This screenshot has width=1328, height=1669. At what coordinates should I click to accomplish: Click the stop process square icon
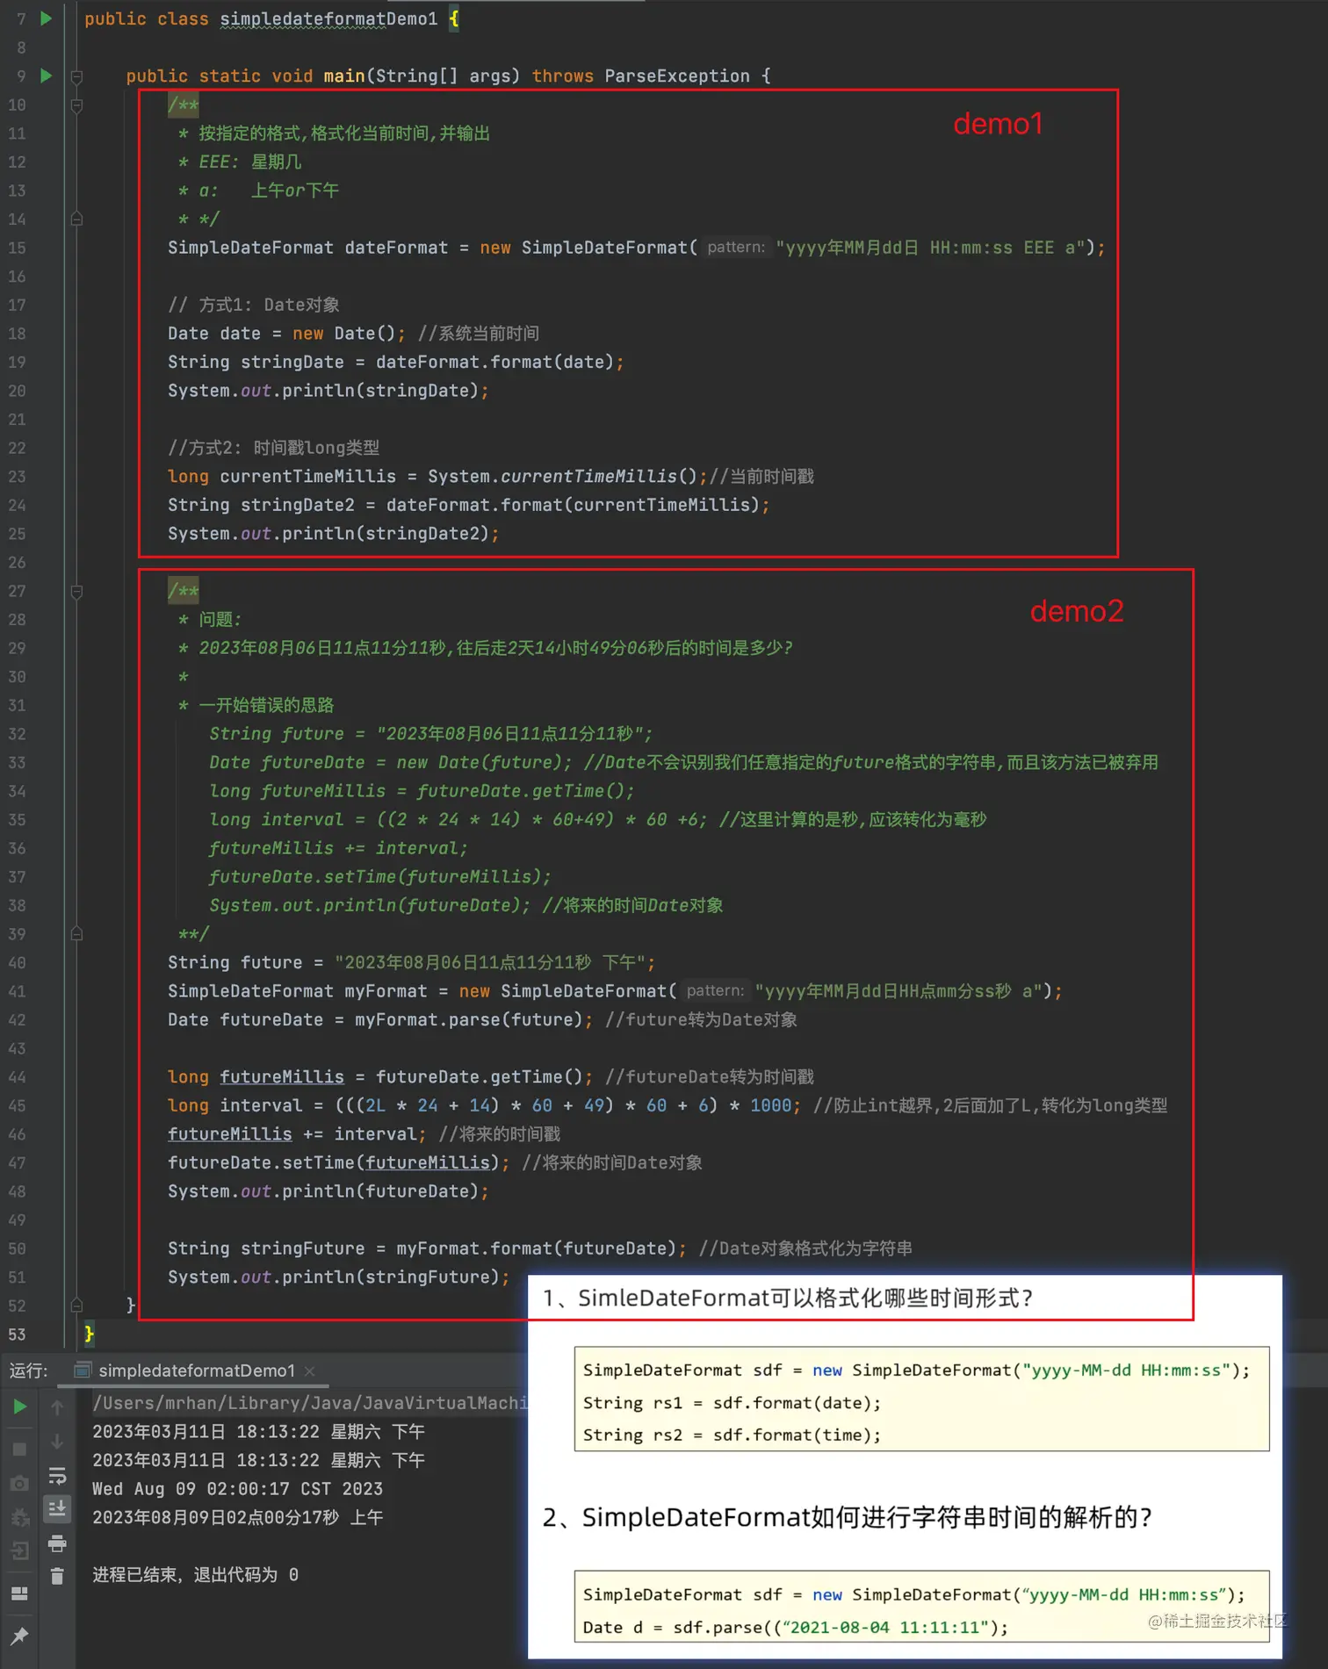(19, 1449)
